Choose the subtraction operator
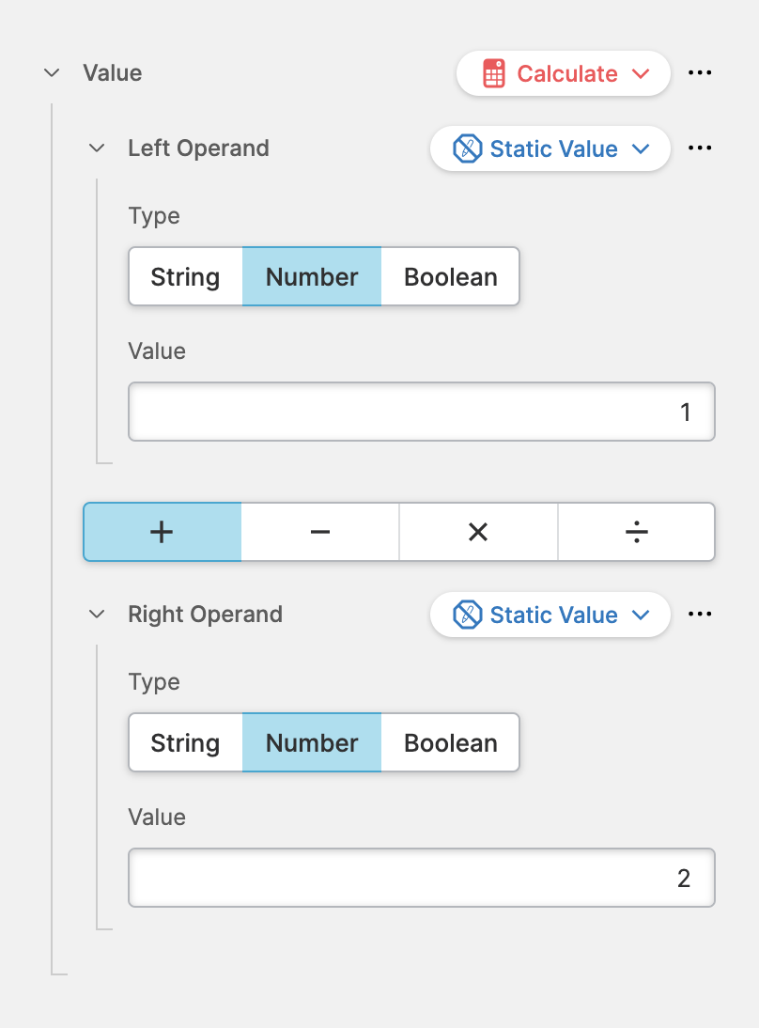Viewport: 759px width, 1028px height. pyautogui.click(x=320, y=532)
